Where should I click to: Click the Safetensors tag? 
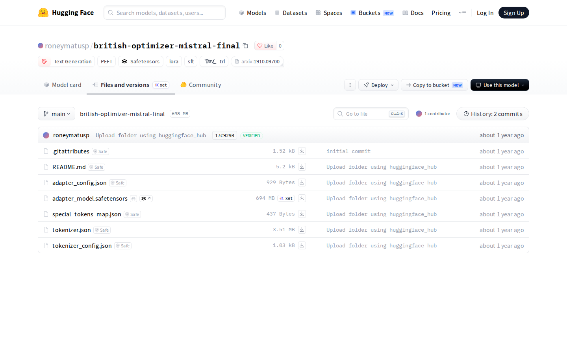pyautogui.click(x=141, y=61)
